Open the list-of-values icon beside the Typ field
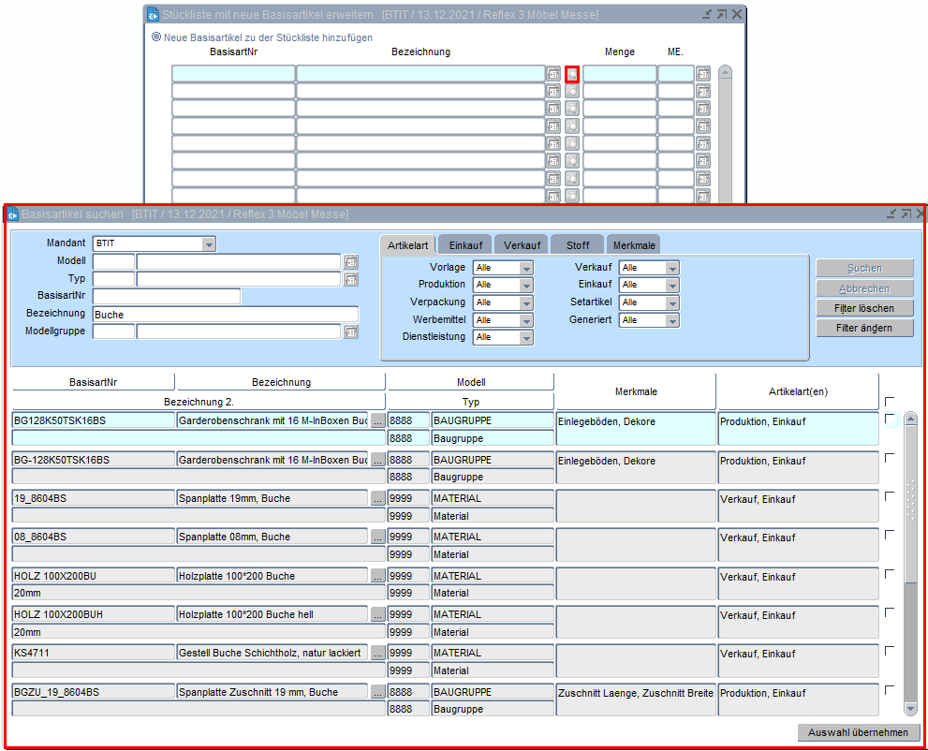Viewport: 928px width, 751px height. [x=351, y=279]
